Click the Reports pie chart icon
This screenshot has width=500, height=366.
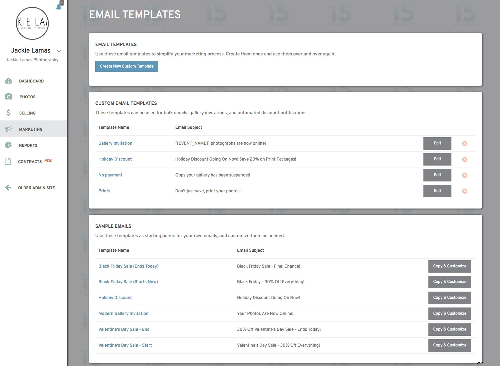[x=9, y=145]
